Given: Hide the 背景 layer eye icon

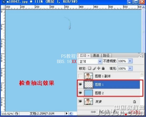Looking at the screenshot, I should pos(80,101).
